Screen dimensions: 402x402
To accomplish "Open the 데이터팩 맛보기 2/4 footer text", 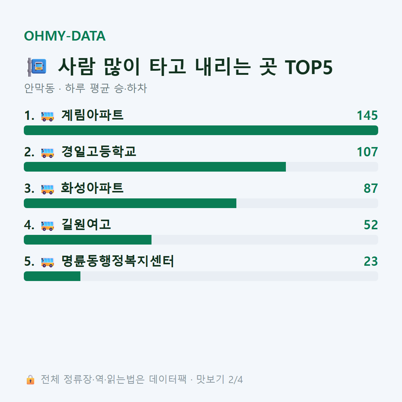I will [x=142, y=379].
